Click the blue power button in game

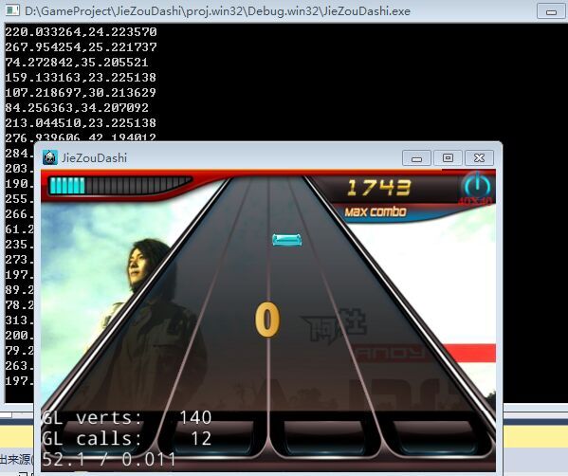[x=477, y=186]
